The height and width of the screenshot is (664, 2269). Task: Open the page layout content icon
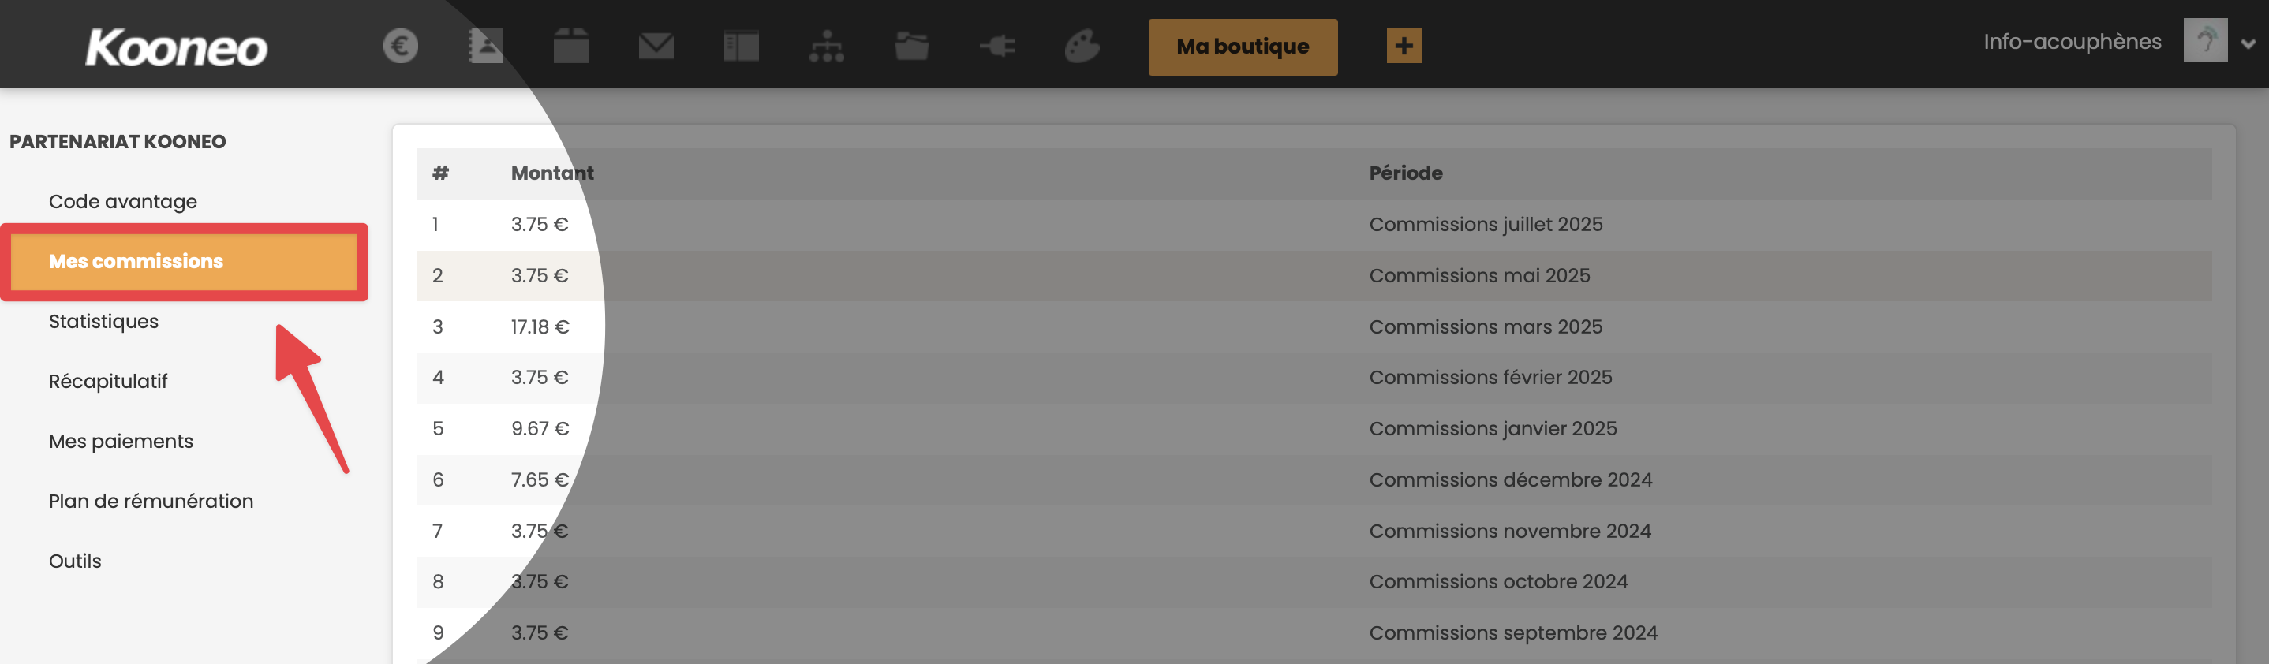[x=741, y=46]
